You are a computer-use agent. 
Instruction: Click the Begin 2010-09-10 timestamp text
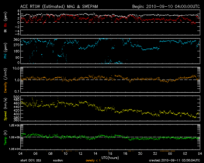coord(166,6)
